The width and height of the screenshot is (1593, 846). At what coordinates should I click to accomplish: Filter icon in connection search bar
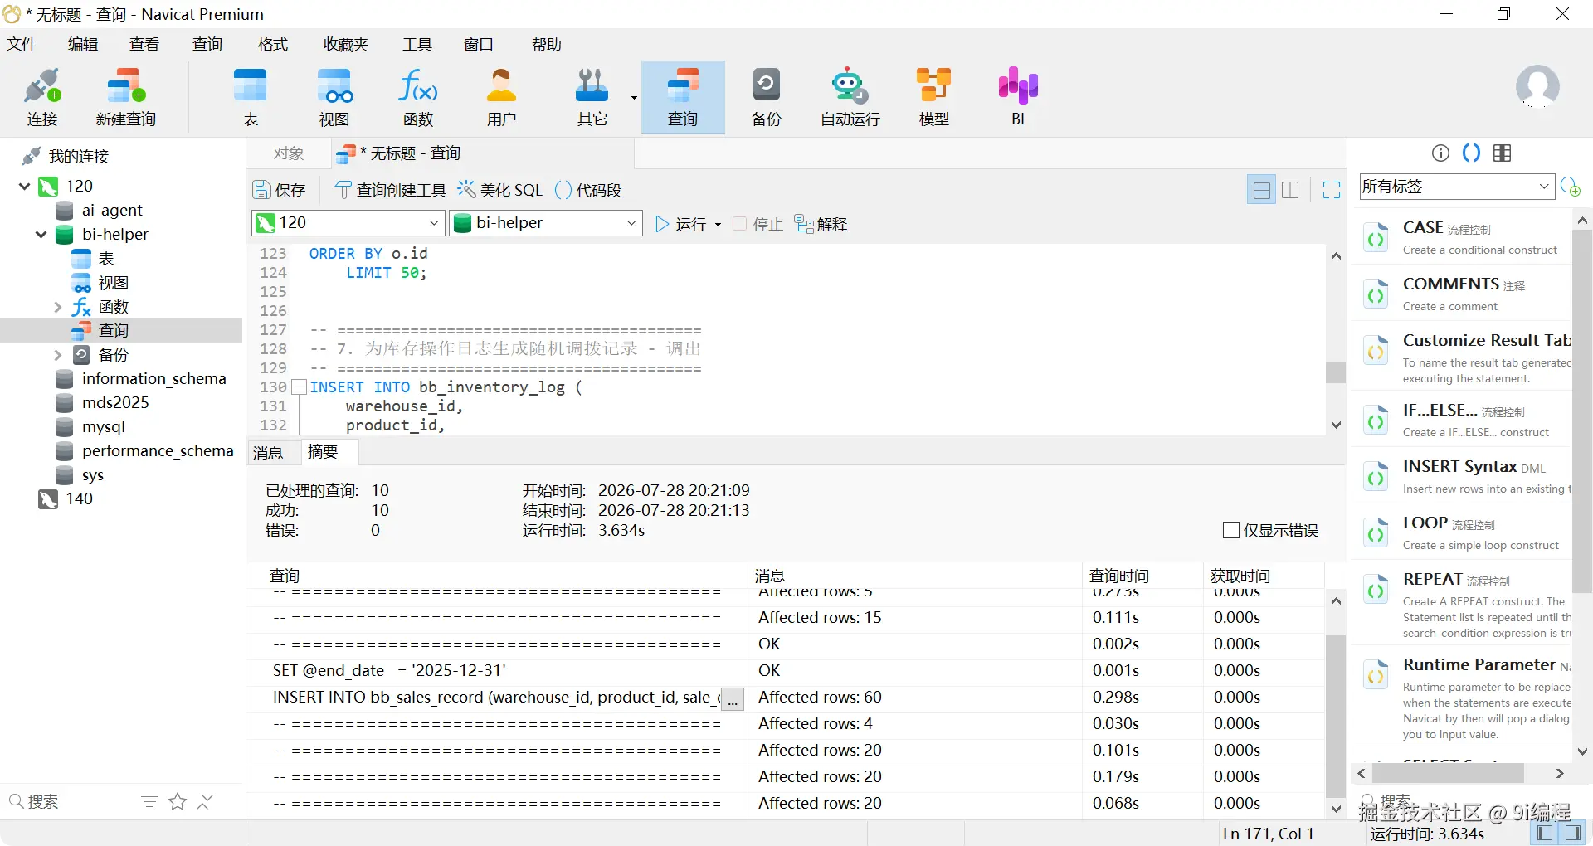click(x=149, y=801)
